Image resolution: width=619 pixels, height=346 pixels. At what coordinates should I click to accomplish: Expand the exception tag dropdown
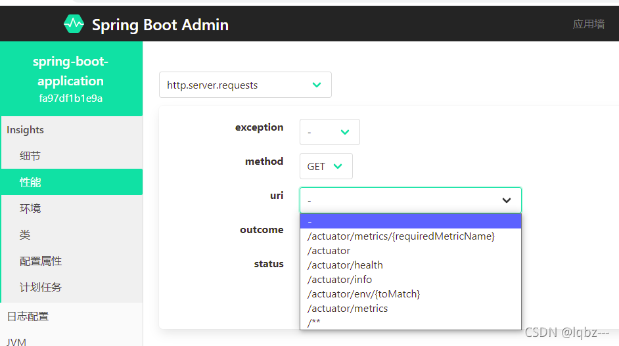330,132
